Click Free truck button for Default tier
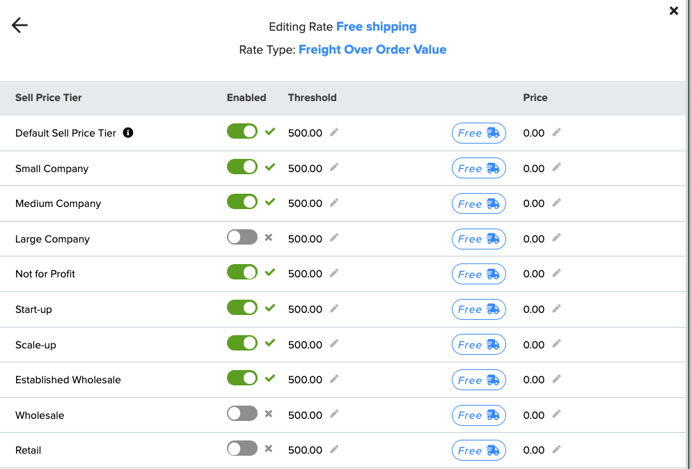Image resolution: width=692 pixels, height=469 pixels. coord(479,133)
